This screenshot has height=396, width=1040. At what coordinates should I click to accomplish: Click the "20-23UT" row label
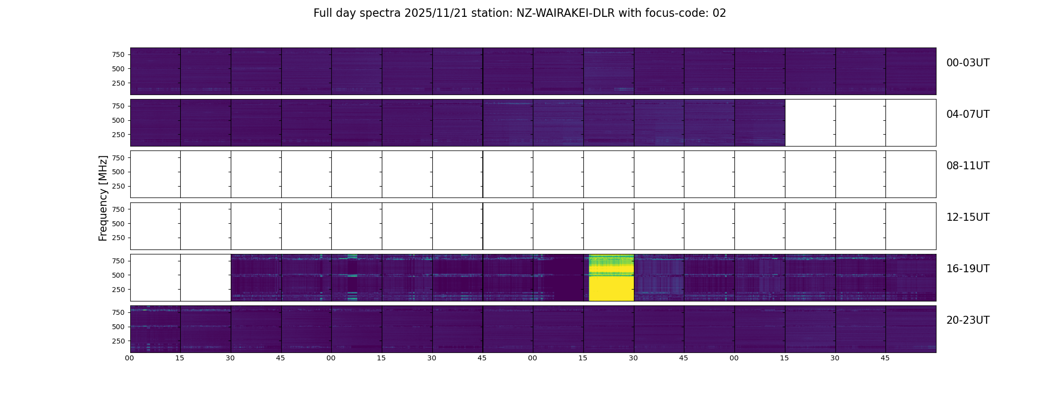tap(968, 320)
